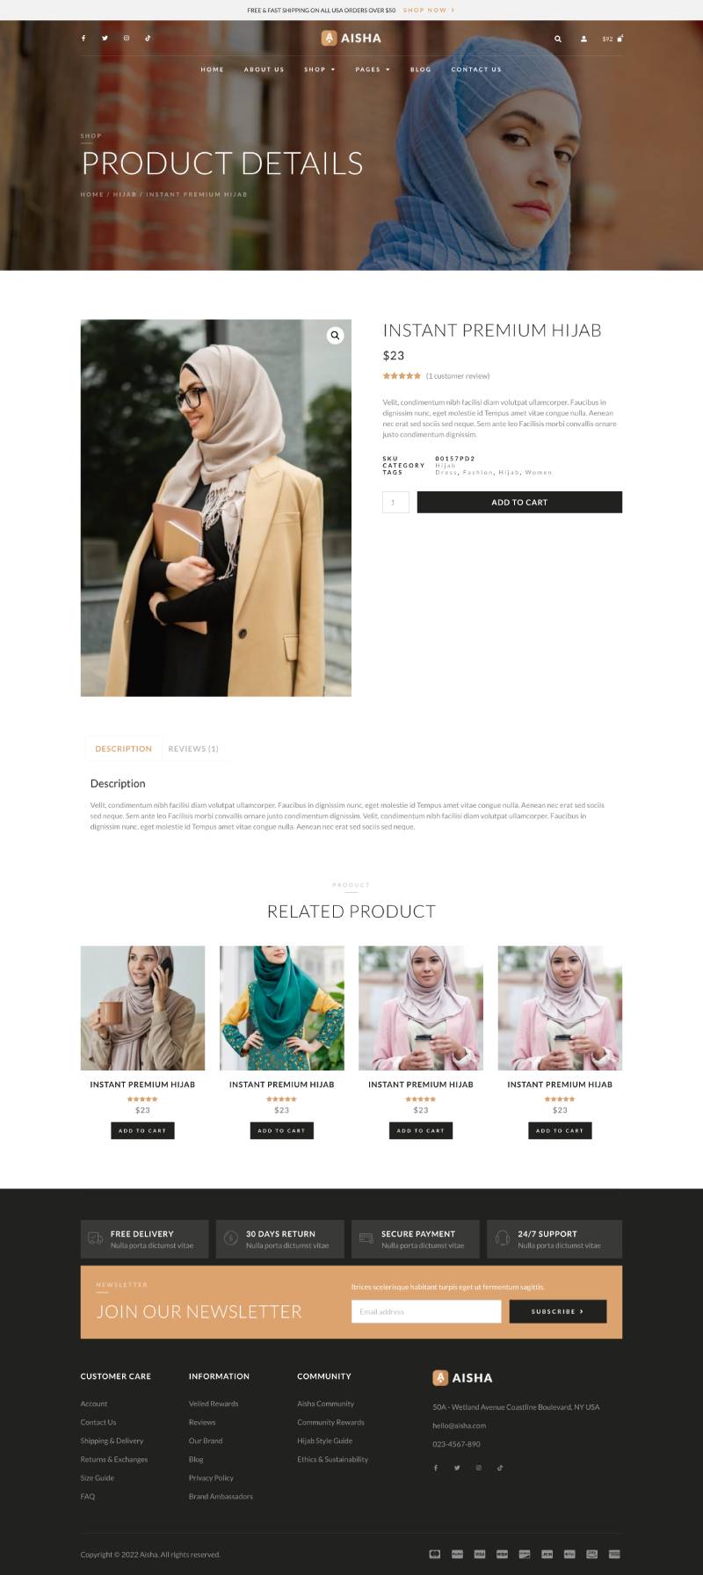Open the green hijab related product thumbnail
The image size is (703, 1575).
pos(281,1008)
